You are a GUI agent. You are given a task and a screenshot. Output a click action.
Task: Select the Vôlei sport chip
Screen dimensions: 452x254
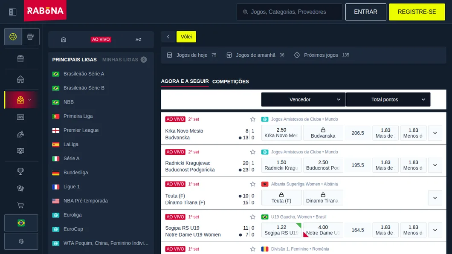186,37
